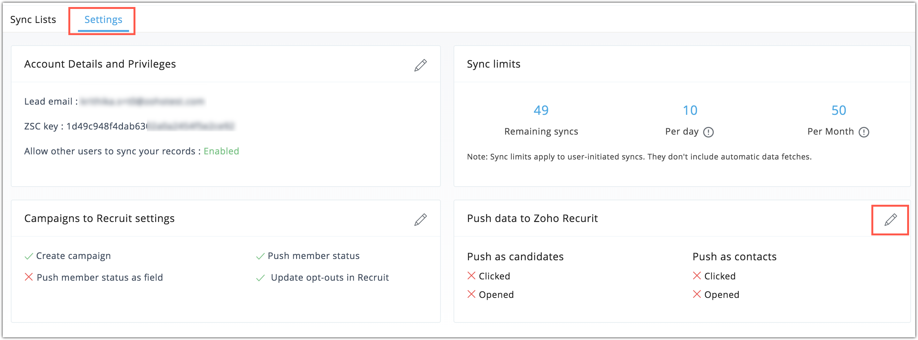Click the Per Month info icon
Image resolution: width=918 pixels, height=340 pixels.
(x=863, y=132)
